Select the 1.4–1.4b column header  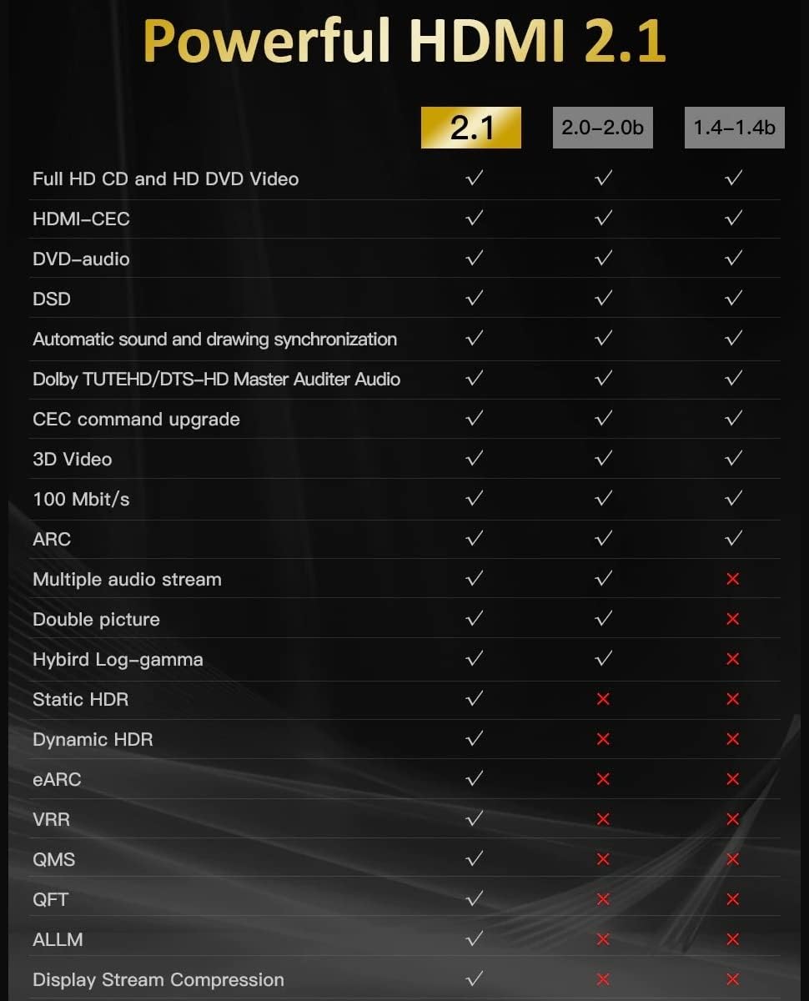pos(734,128)
